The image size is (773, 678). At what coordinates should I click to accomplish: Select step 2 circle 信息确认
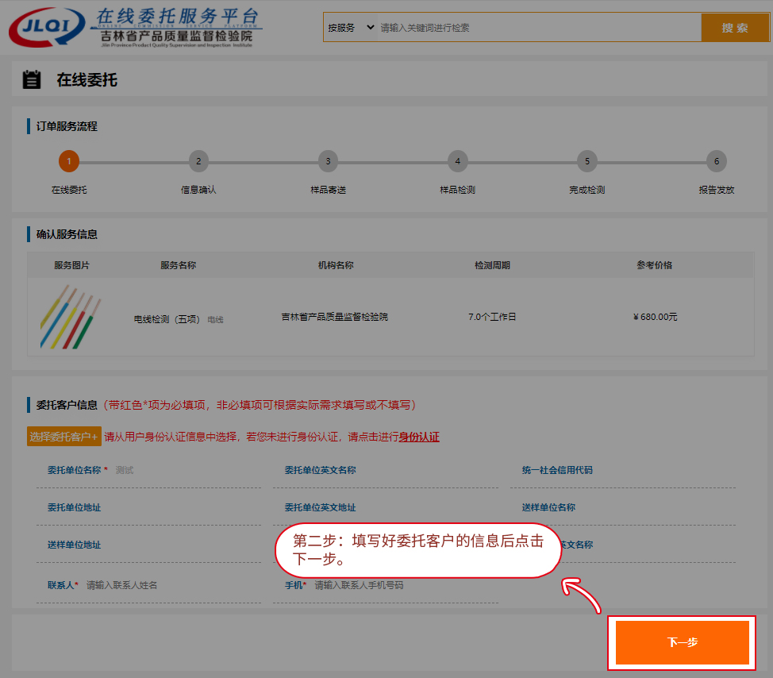198,162
